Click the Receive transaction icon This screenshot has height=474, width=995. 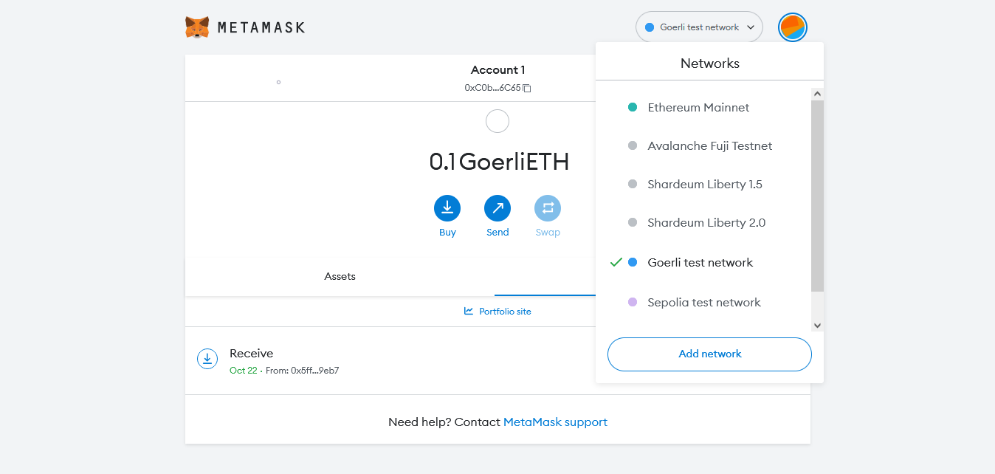pyautogui.click(x=207, y=359)
